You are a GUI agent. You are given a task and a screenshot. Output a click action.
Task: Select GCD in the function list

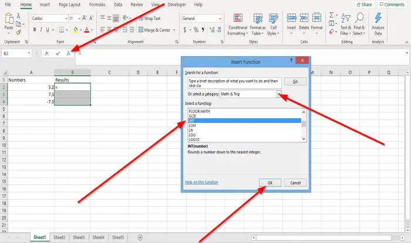(x=245, y=116)
